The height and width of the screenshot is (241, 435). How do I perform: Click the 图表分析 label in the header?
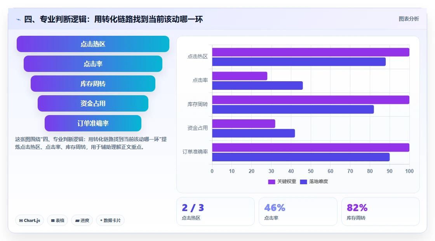tap(409, 19)
